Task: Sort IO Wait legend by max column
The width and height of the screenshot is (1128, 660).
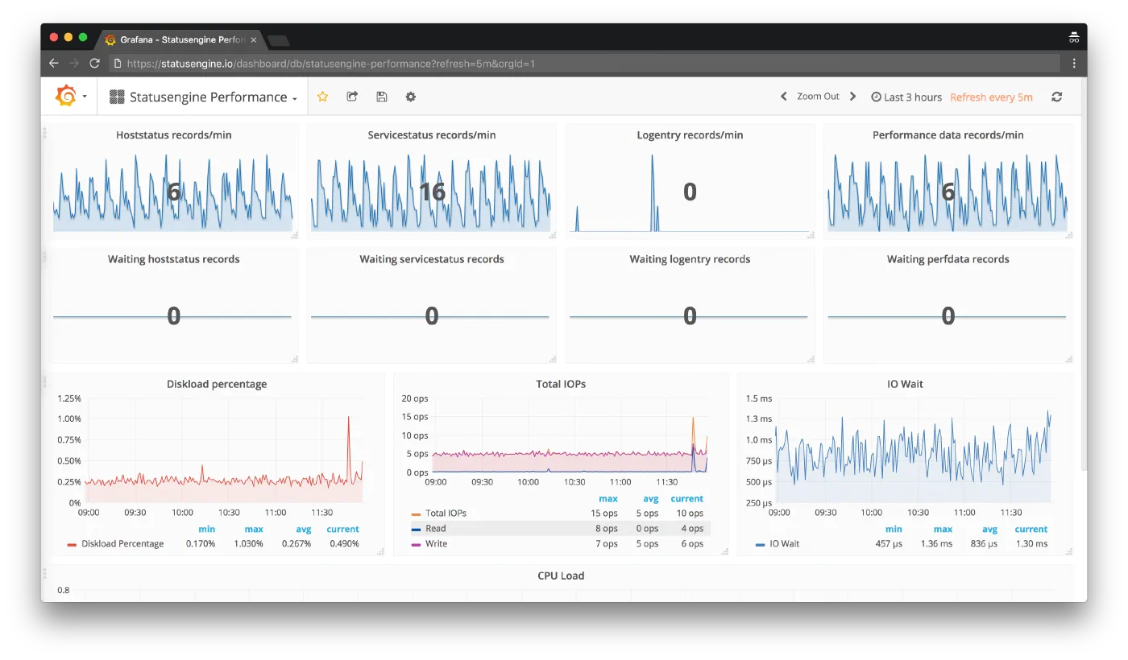Action: click(x=943, y=529)
